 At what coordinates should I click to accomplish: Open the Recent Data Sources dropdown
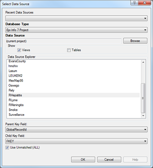[76, 18]
